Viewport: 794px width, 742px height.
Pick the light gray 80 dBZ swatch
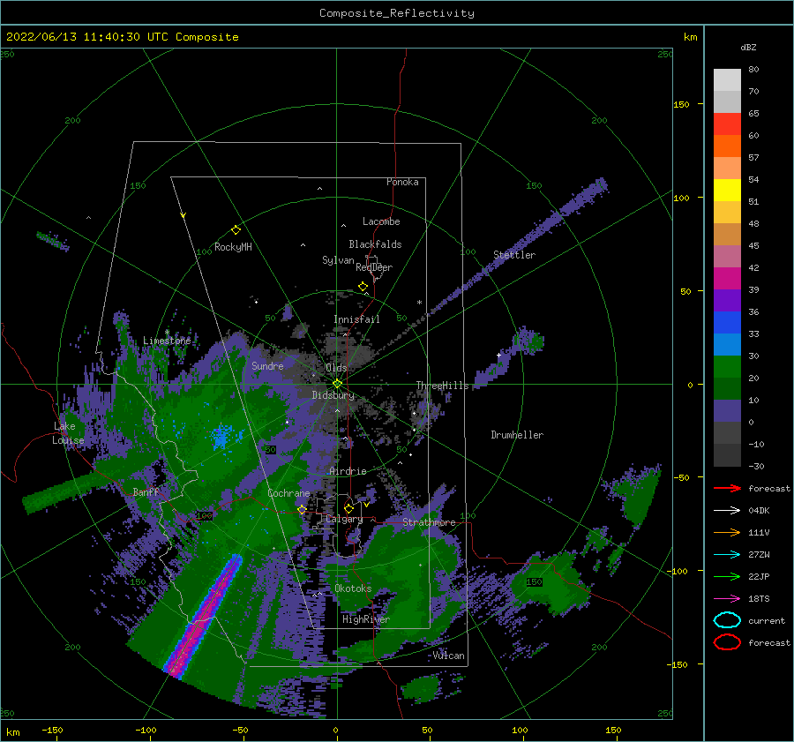click(727, 80)
